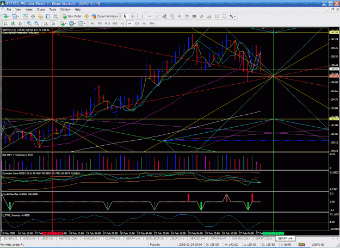This screenshot has height=248, width=340.
Task: Switch to the GOLD,H4 chart tab
Action: point(29,238)
